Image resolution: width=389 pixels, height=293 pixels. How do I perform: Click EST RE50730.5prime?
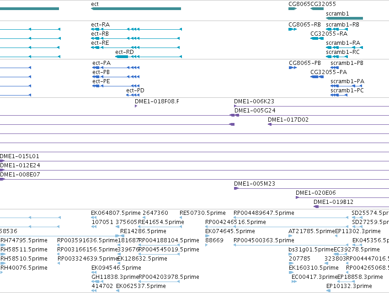pyautogui.click(x=202, y=213)
